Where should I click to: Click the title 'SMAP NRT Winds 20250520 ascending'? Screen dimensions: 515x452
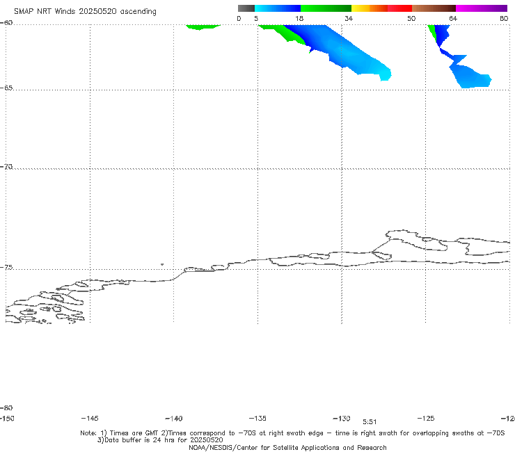pos(85,12)
